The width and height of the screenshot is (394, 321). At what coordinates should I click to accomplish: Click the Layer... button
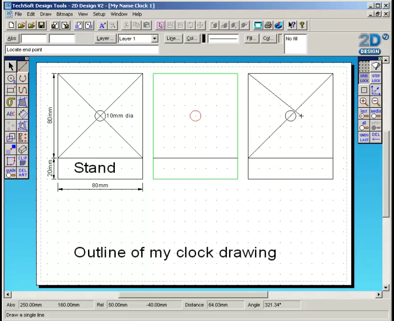click(105, 38)
